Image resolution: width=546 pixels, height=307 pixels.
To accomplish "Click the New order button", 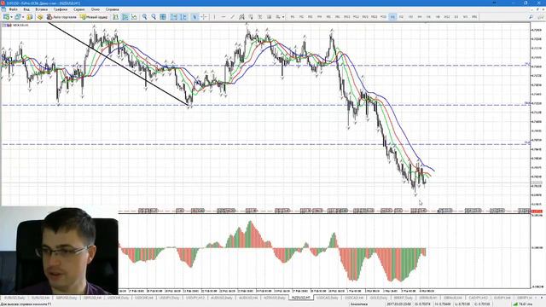I will [94, 17].
